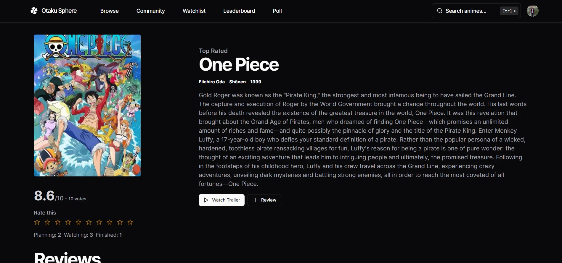562x263 pixels.
Task: Open the user profile avatar
Action: click(532, 11)
